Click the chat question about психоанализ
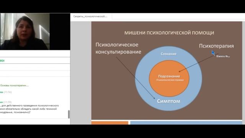 tap(29, 109)
